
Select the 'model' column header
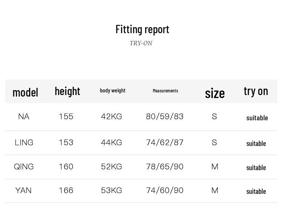point(25,92)
